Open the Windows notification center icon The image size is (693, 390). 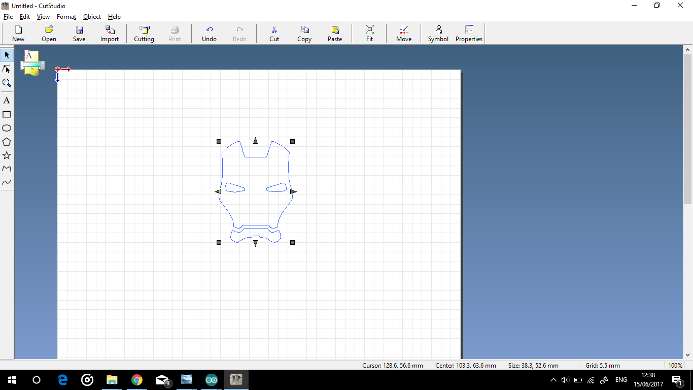677,380
